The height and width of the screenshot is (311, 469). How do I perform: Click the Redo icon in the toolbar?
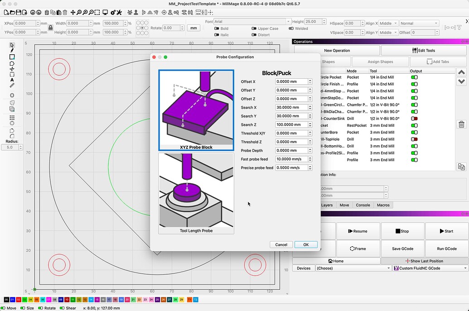pos(39,12)
